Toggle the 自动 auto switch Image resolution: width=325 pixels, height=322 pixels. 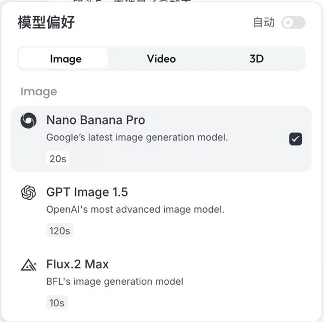293,23
